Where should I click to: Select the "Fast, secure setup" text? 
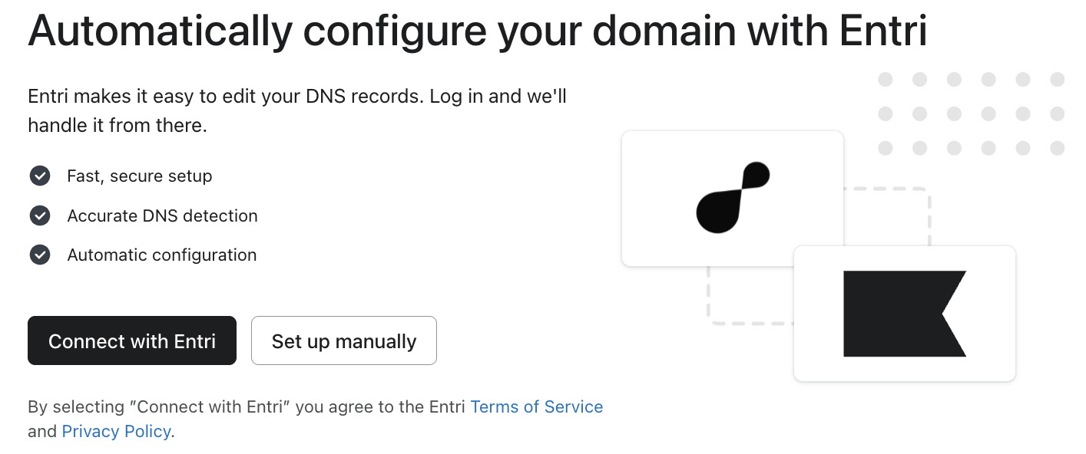coord(139,176)
